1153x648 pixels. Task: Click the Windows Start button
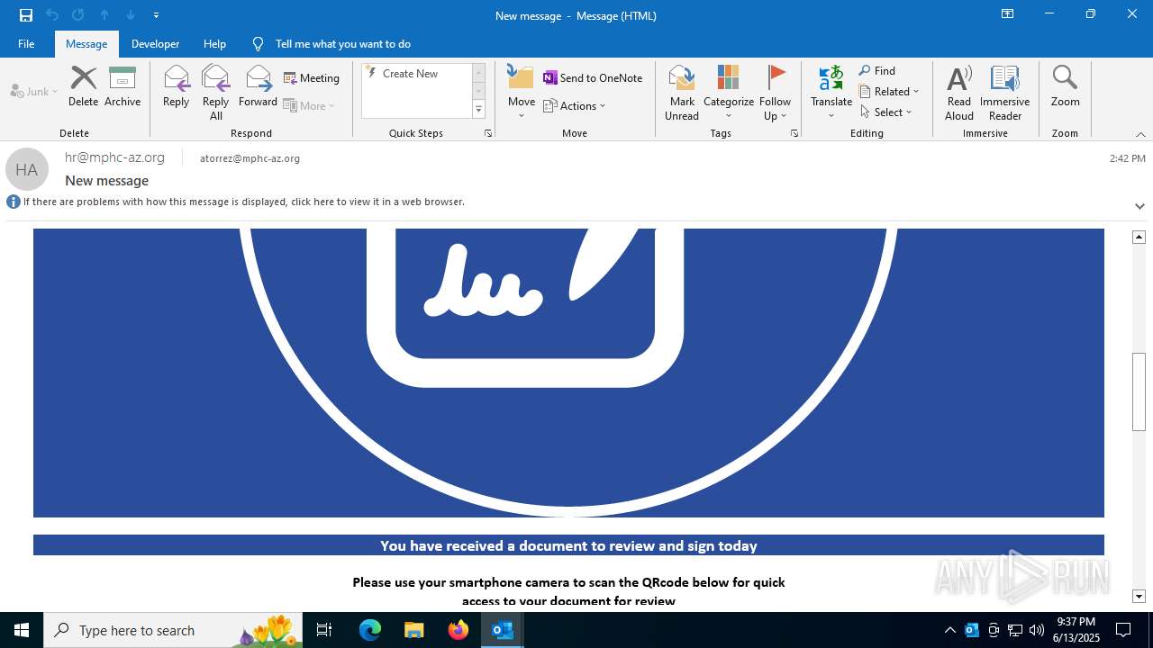click(22, 630)
